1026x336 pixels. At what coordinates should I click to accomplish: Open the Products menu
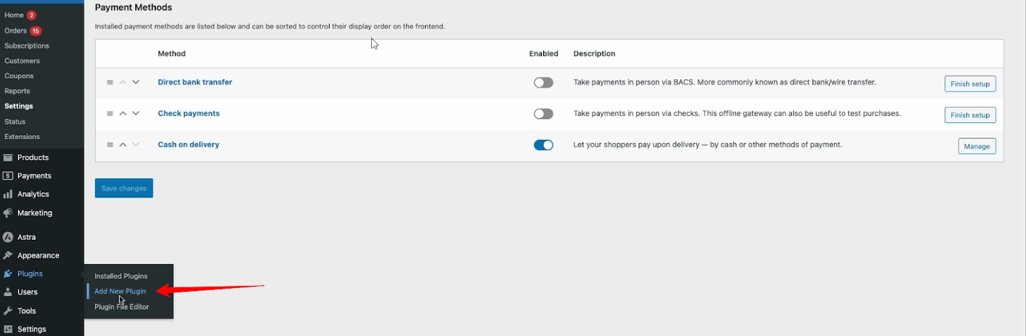pos(33,158)
